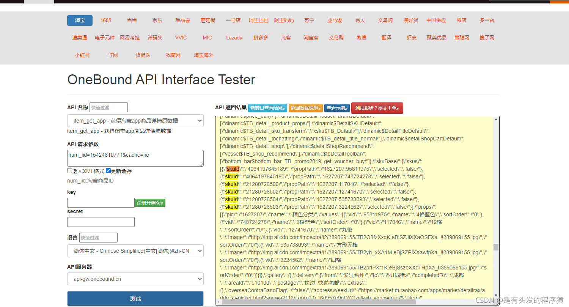The height and width of the screenshot is (307, 569).
Task: Focus the API 名称 quick filter field
Action: (108, 107)
